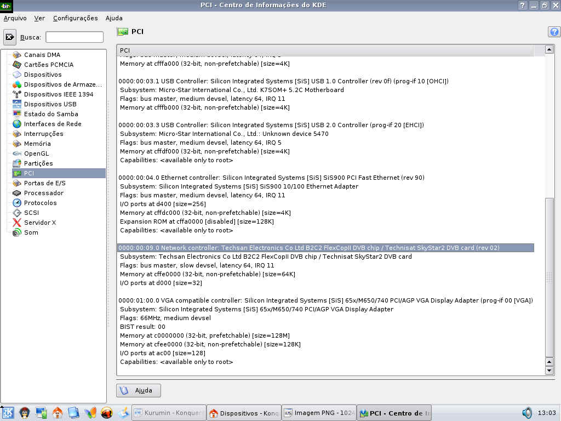Select the 0000:00:09.0 Network controller row
Viewport: 561px width, 421px height.
[x=325, y=248]
